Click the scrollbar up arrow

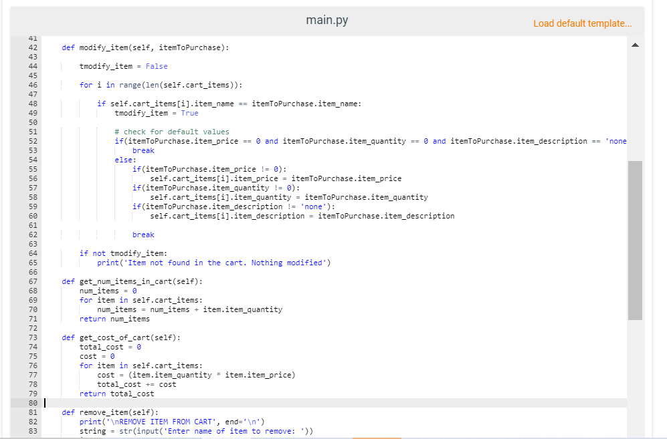tap(635, 44)
